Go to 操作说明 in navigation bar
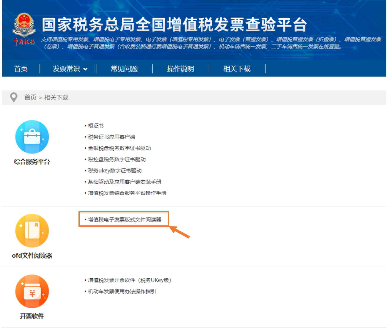The image size is (388, 331). 180,69
